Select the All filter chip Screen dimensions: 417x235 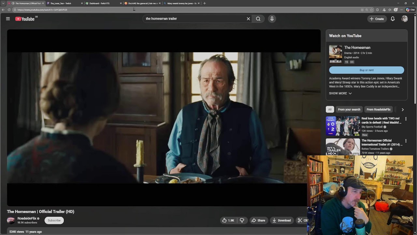coord(330,110)
